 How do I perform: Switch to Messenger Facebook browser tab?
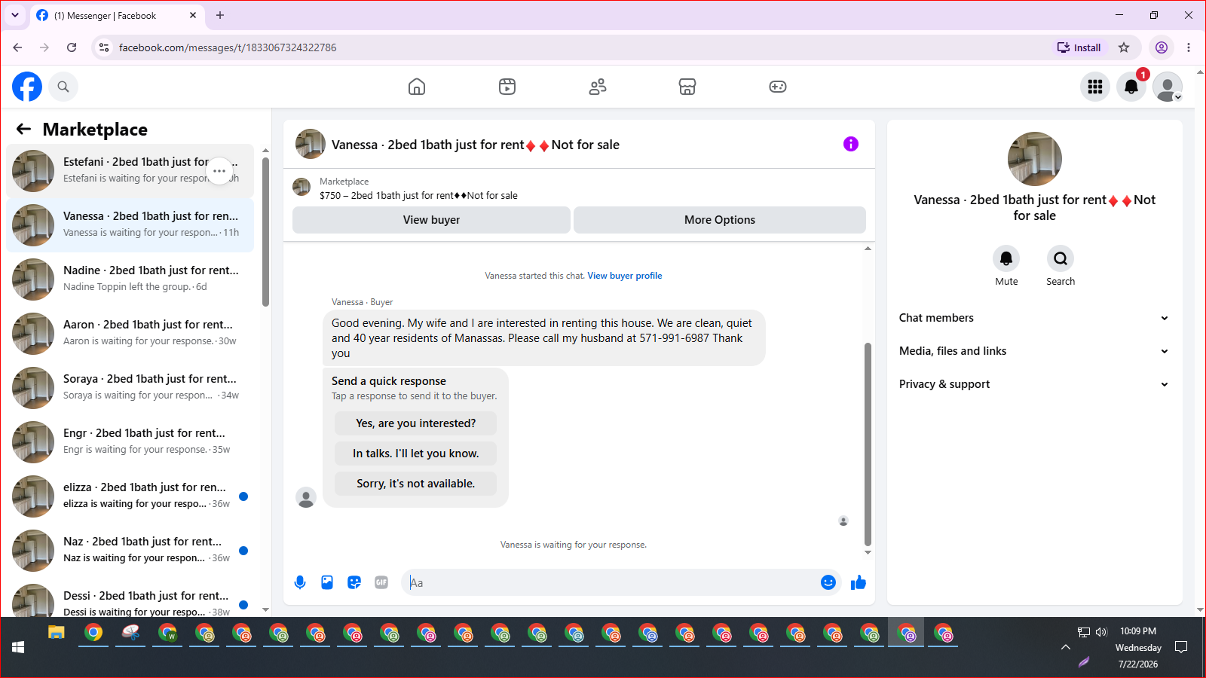pos(117,15)
